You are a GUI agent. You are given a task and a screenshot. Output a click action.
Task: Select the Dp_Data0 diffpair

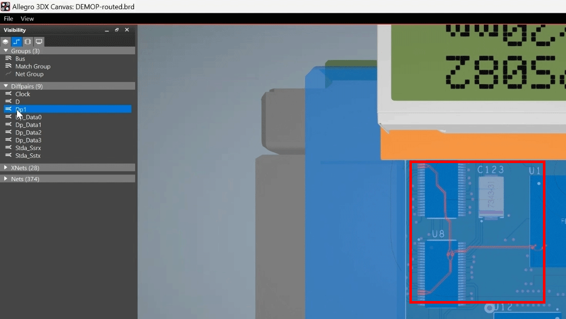click(x=29, y=117)
